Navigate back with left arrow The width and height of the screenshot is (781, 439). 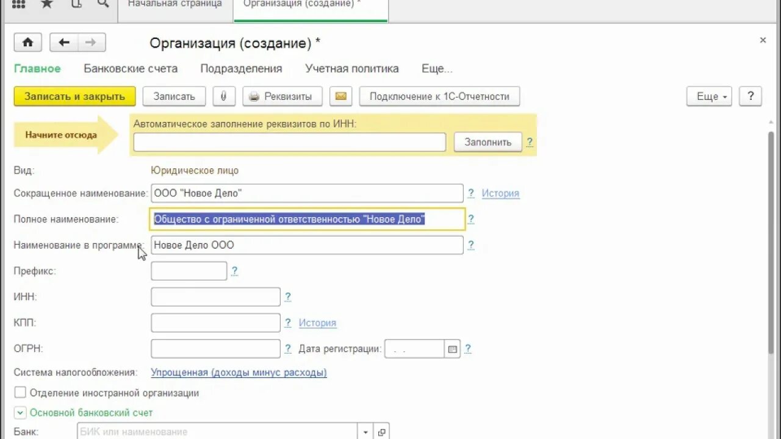(64, 43)
